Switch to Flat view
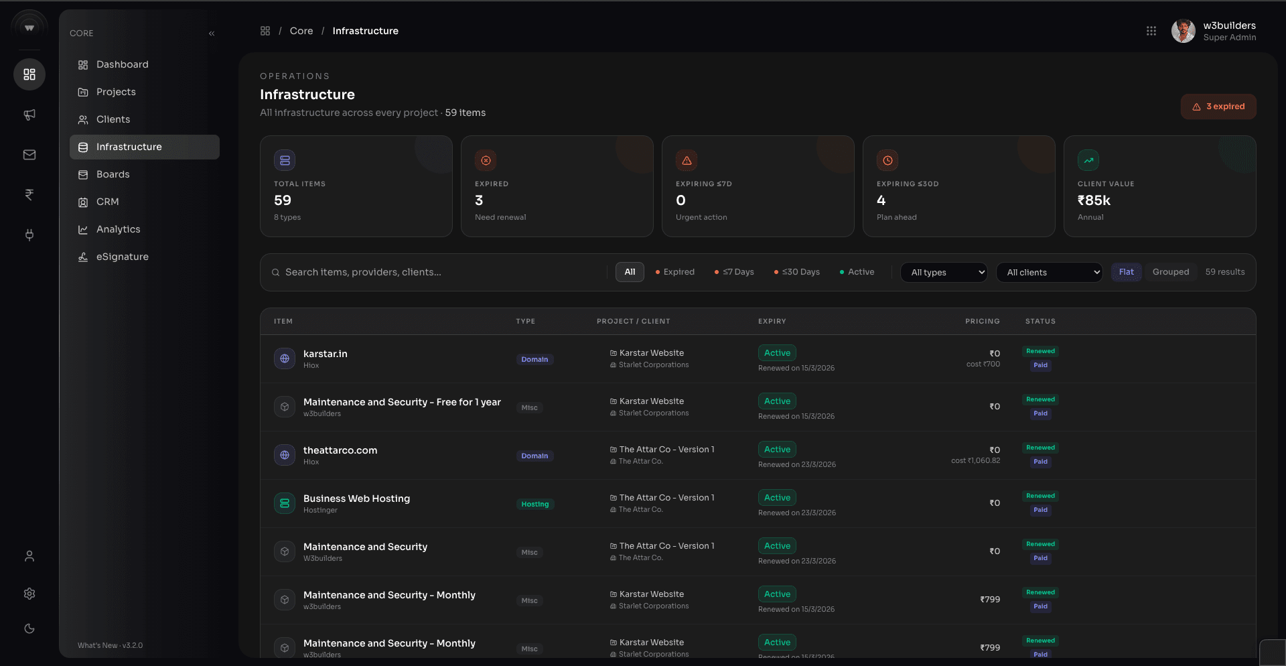This screenshot has height=666, width=1286. [x=1127, y=272]
